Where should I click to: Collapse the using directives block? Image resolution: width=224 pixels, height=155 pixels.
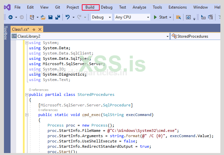pos(27,43)
